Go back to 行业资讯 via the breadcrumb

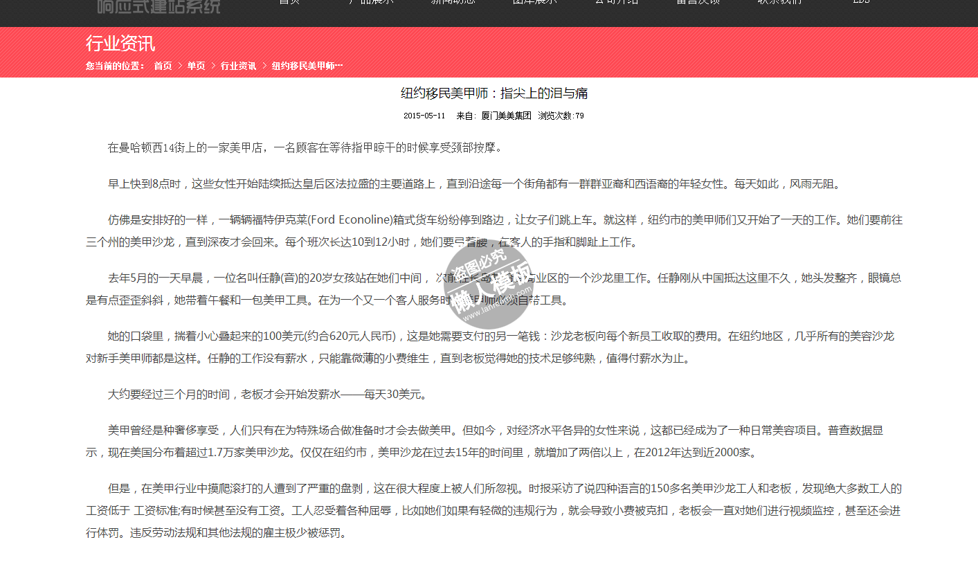point(238,66)
